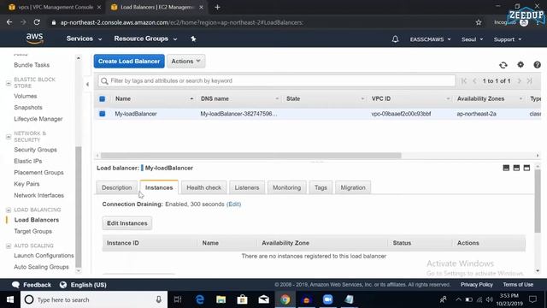The width and height of the screenshot is (547, 308).
Task: Open table settings gear icon
Action: (521, 65)
